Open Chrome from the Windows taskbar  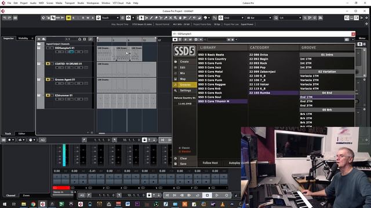(x=33, y=204)
